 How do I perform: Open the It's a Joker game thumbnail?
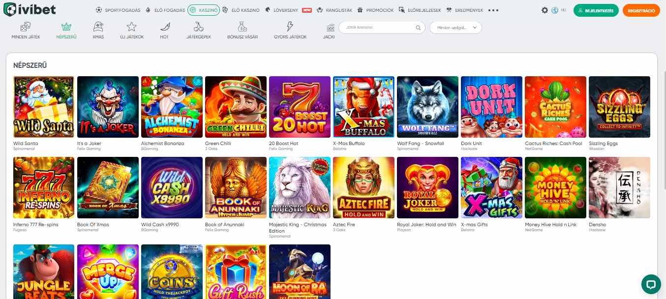click(x=108, y=107)
